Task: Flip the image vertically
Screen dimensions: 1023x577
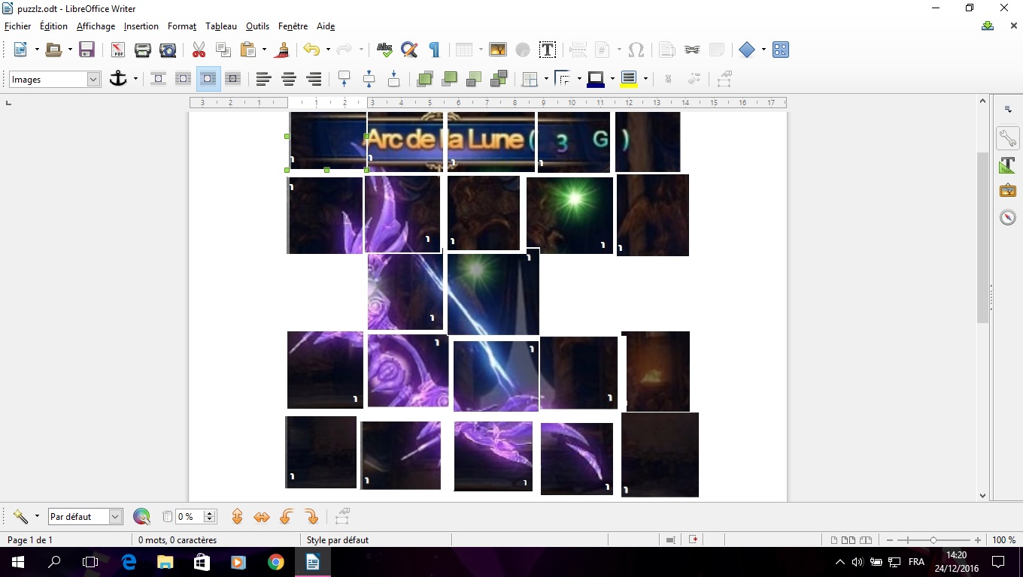Action: tap(237, 517)
